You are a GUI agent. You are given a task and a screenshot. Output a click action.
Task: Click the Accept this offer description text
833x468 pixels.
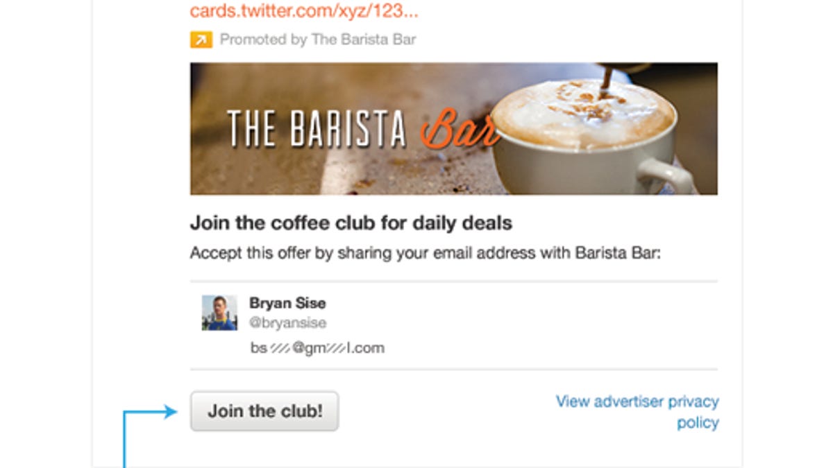(426, 253)
